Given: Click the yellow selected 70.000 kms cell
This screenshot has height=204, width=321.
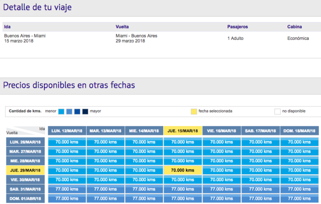Looking at the screenshot, I should pos(183,170).
